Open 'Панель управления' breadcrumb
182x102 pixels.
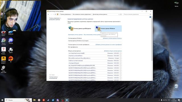pos(65,14)
